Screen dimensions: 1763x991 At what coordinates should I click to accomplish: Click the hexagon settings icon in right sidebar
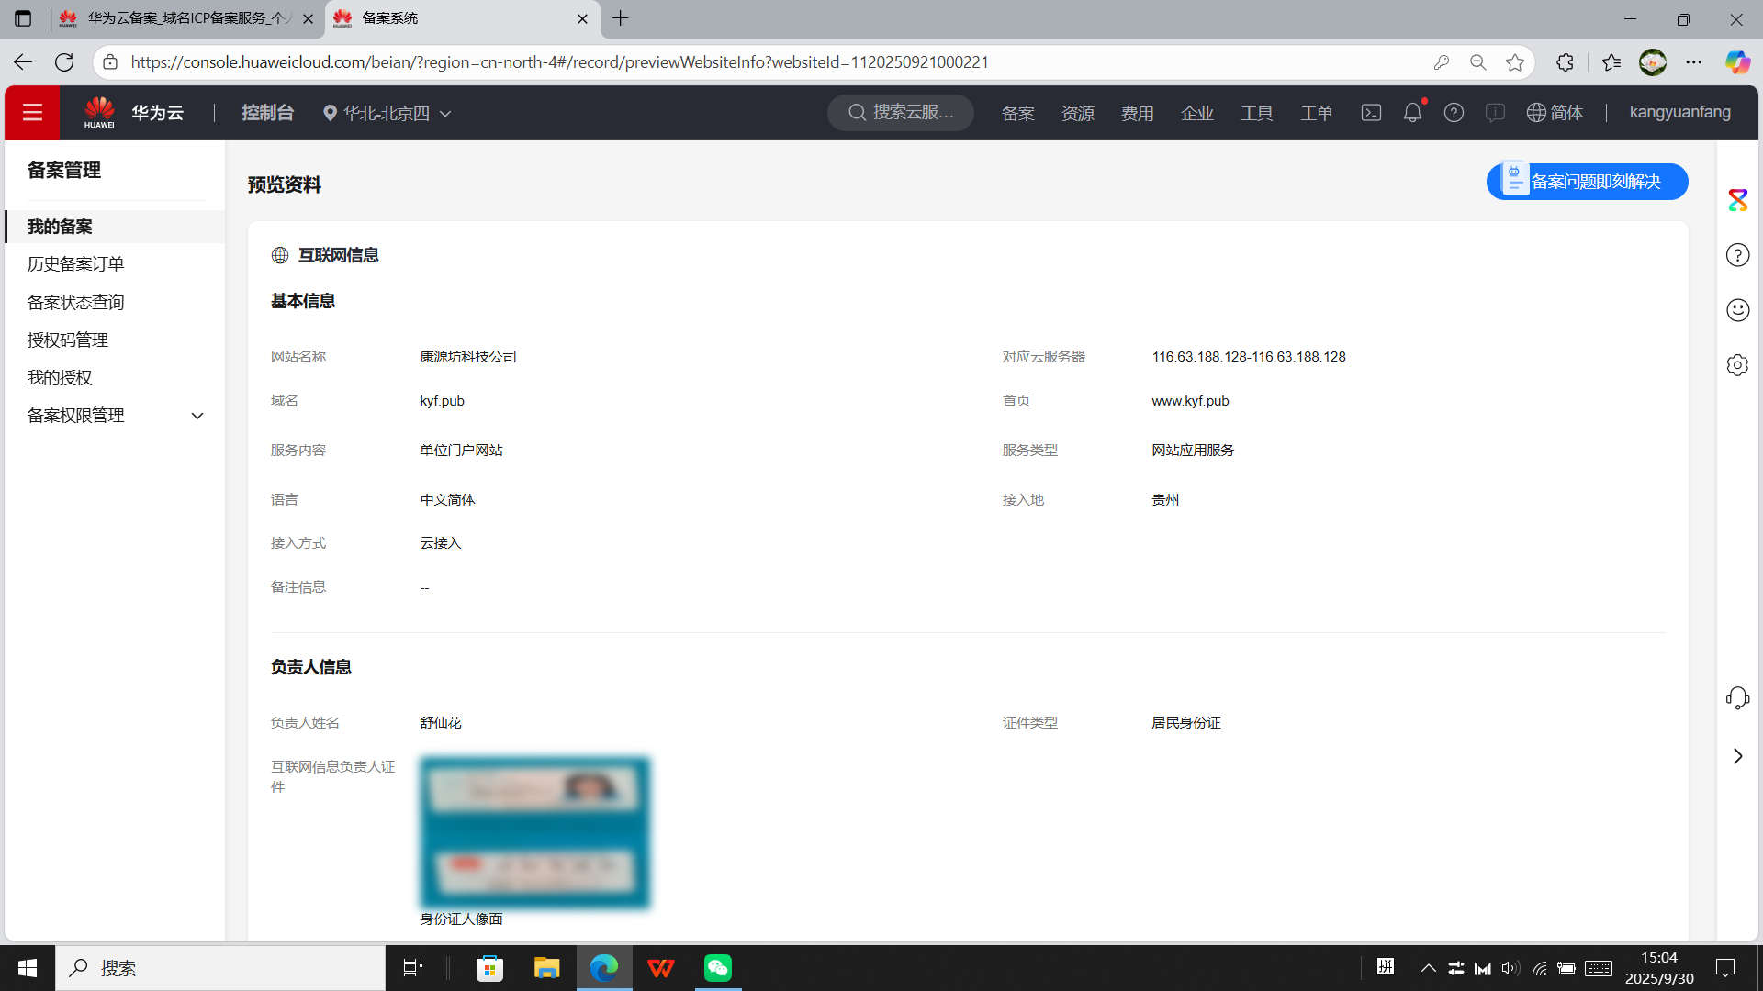pos(1737,365)
